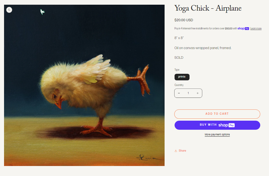Click the Shop Pay logo in installments text
This screenshot has width=269, height=176.
pyautogui.click(x=243, y=28)
